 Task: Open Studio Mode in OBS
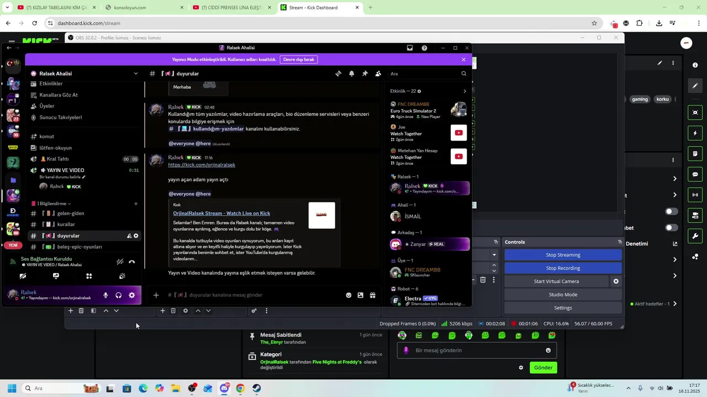(563, 294)
